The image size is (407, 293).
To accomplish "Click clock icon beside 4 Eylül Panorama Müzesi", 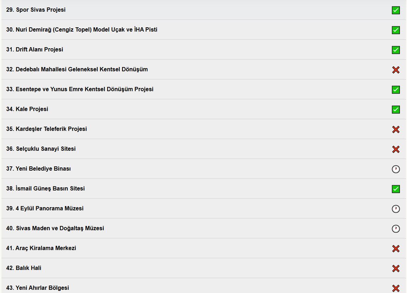I will (396, 209).
